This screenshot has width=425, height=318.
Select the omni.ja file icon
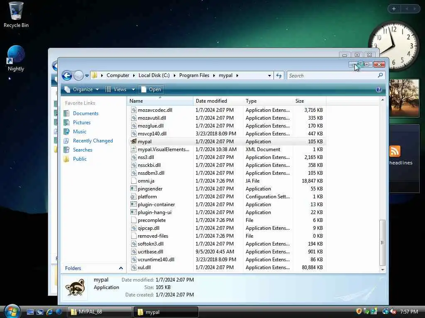(x=134, y=181)
